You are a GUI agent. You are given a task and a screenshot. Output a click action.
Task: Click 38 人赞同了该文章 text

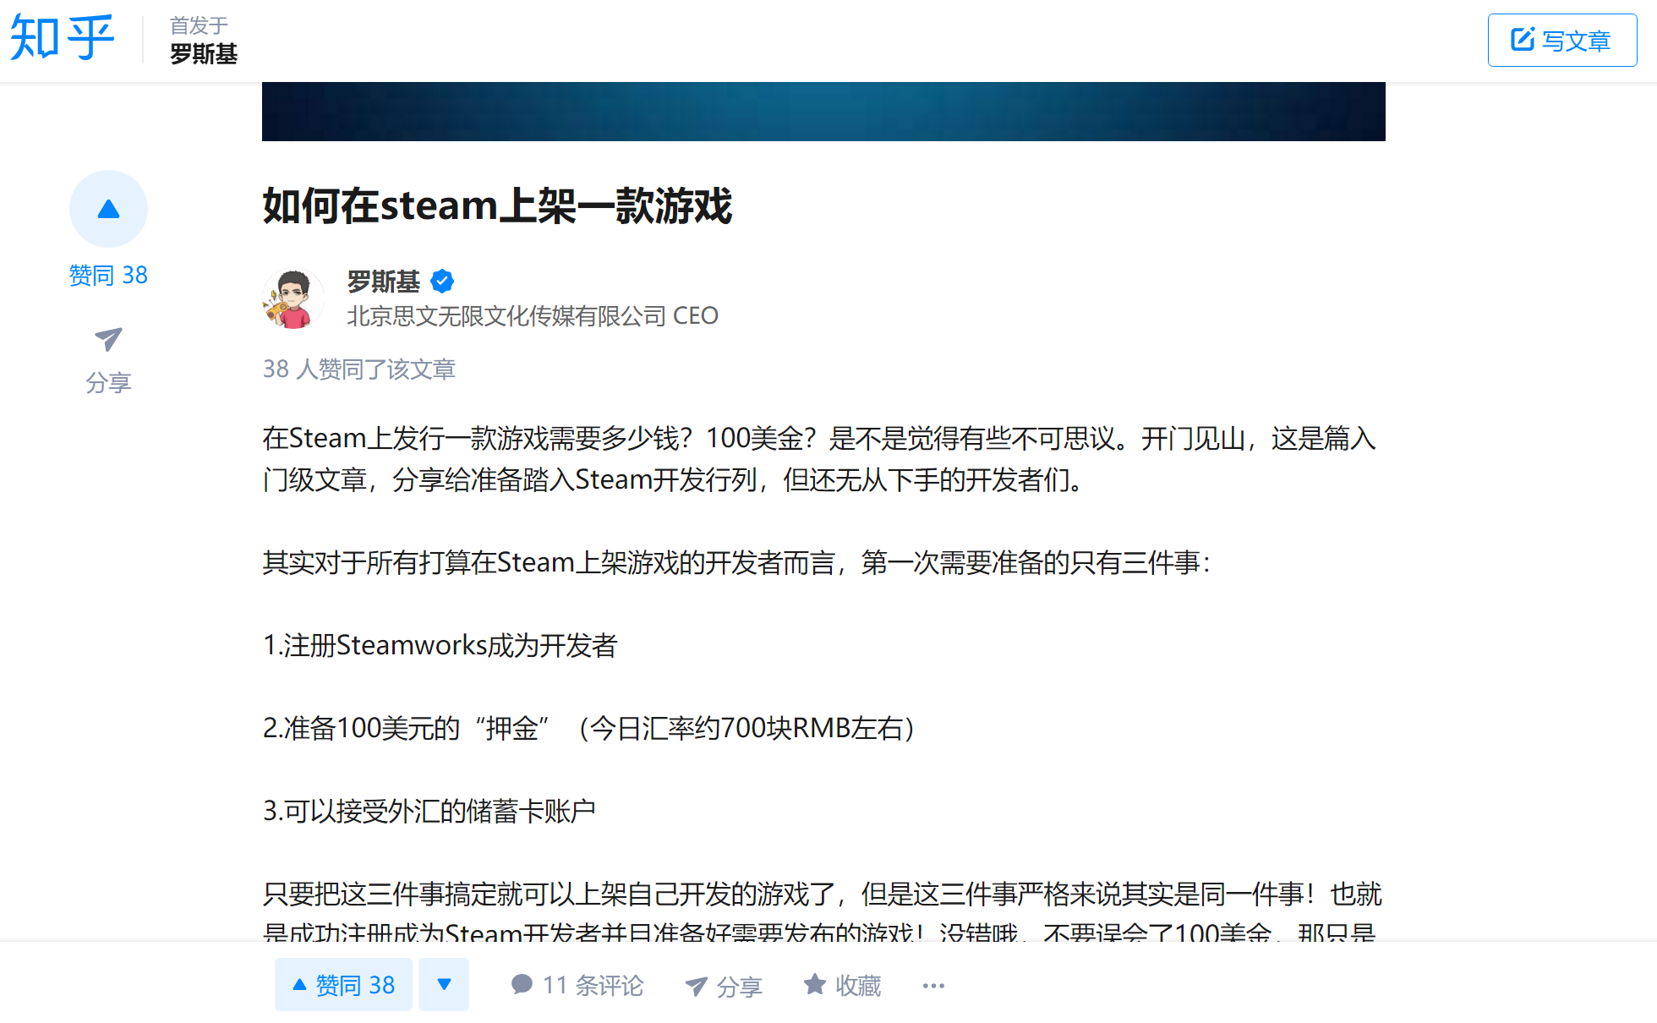359,369
